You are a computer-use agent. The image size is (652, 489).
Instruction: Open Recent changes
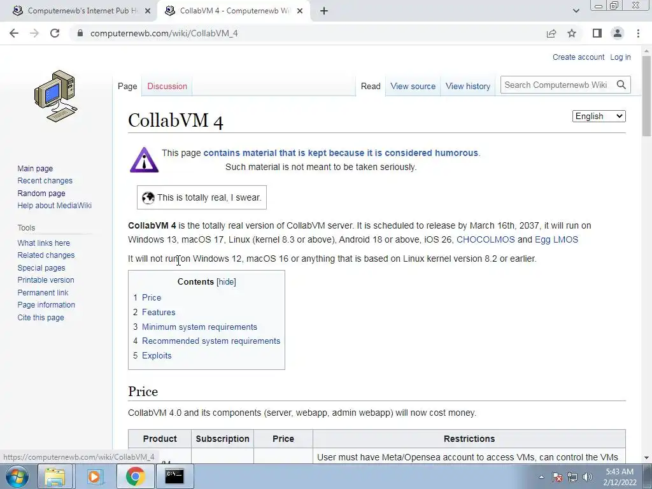(x=45, y=180)
